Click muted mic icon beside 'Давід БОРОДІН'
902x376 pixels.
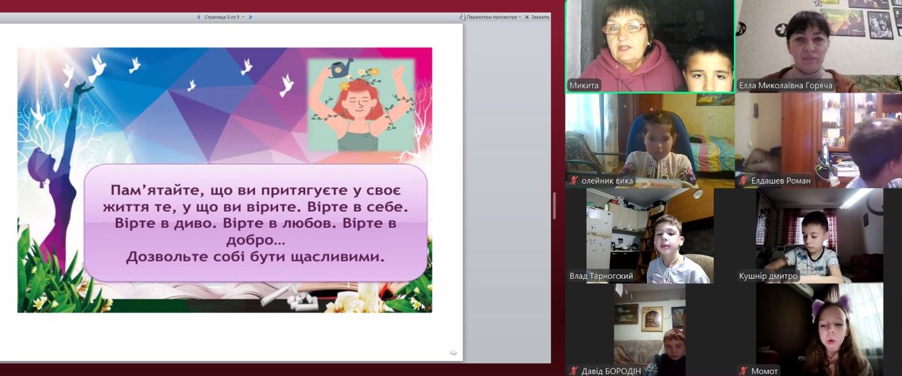(x=574, y=371)
